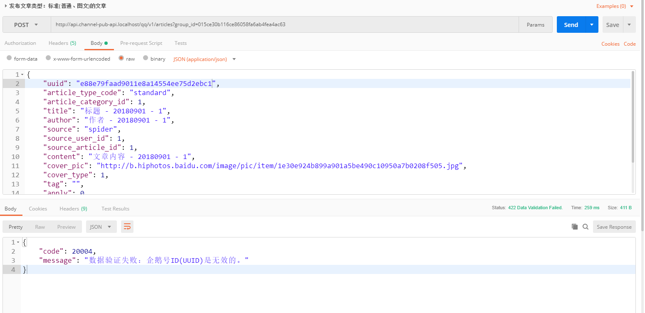The width and height of the screenshot is (645, 313).
Task: Click the Save Response button
Action: pos(614,227)
